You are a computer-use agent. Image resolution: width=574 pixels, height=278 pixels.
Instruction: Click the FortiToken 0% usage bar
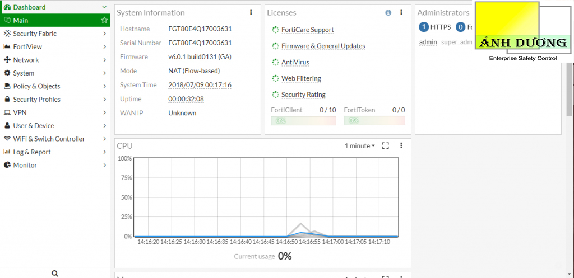point(374,121)
